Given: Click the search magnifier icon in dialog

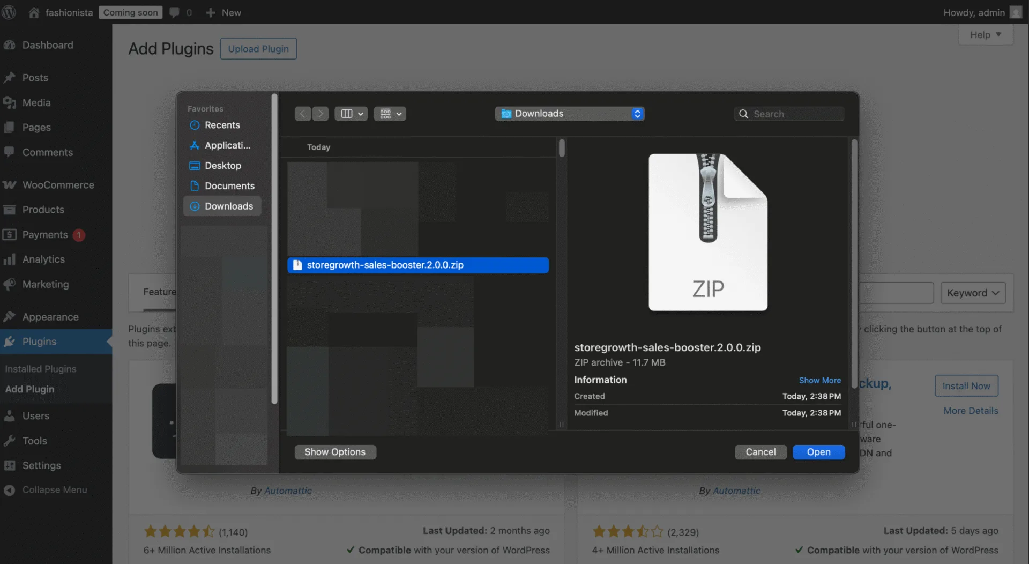Looking at the screenshot, I should coord(743,114).
